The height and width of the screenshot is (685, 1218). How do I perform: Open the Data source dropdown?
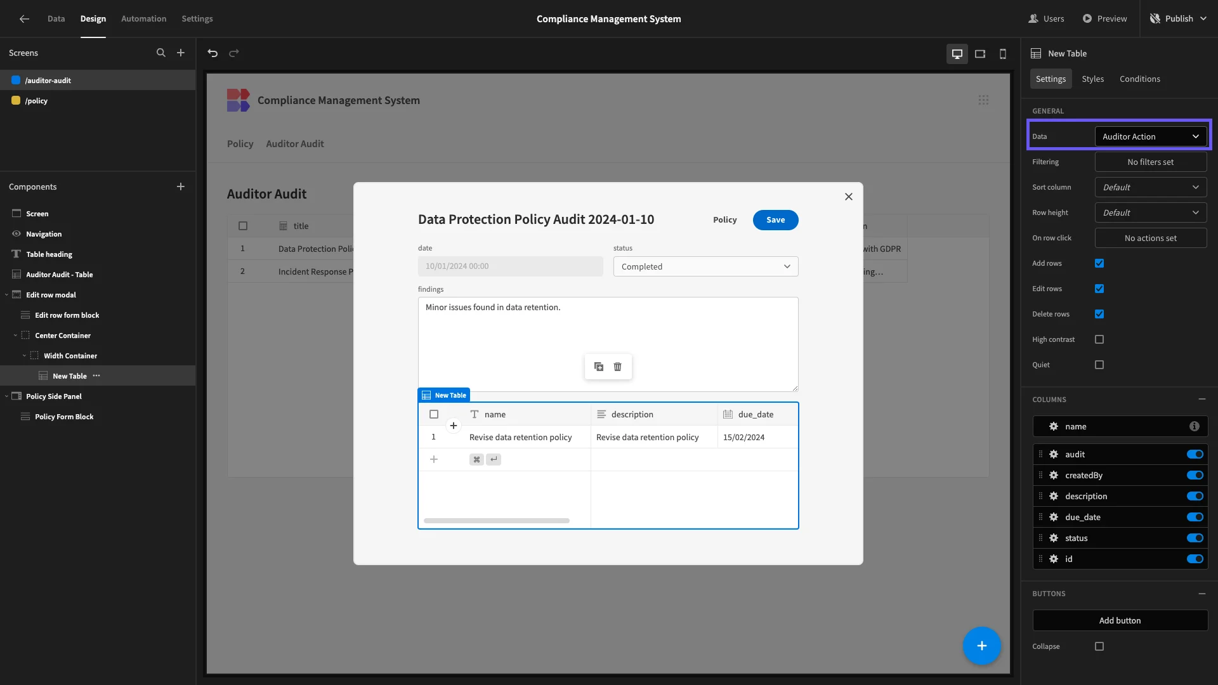click(1151, 136)
